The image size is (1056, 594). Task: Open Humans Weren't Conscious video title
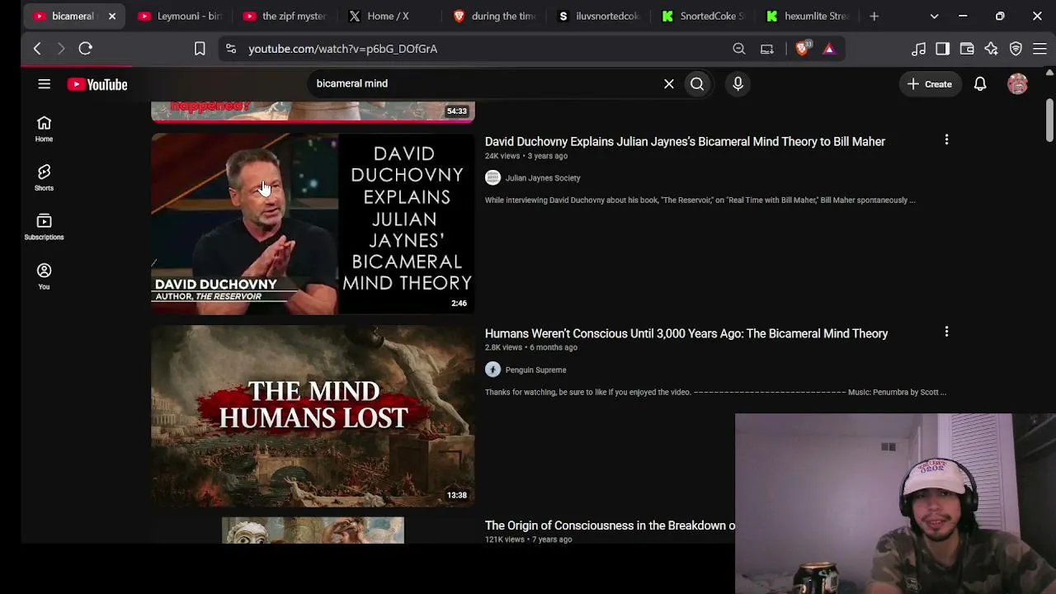pyautogui.click(x=686, y=333)
